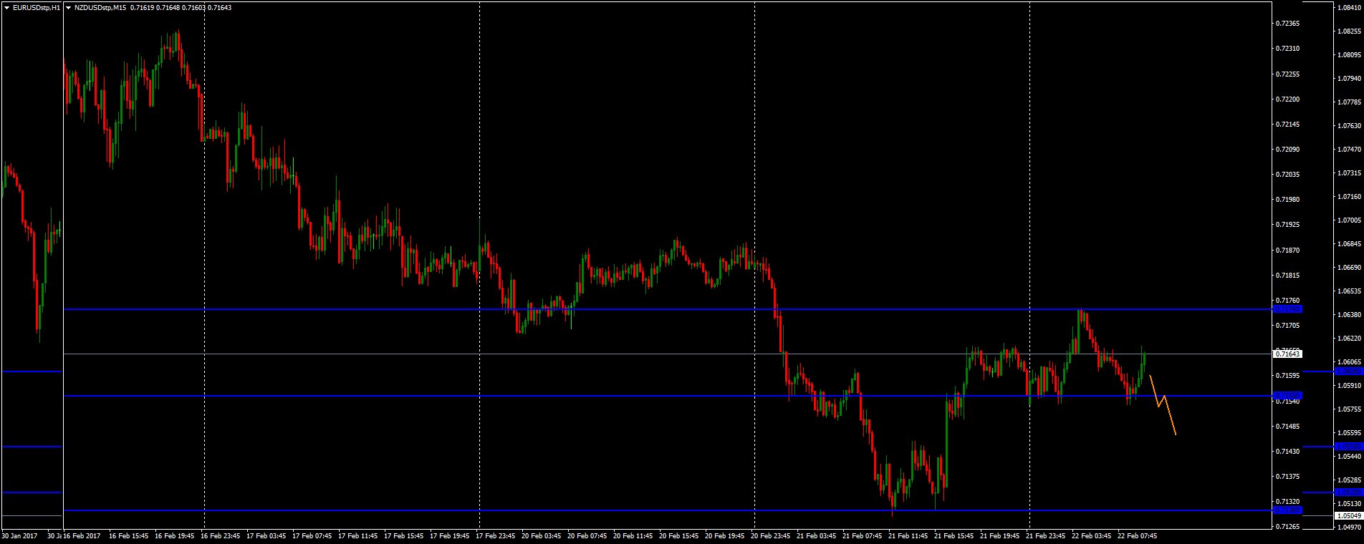Click the 1.06535 EURUSD axis label
This screenshot has width=1364, height=544.
1349,291
